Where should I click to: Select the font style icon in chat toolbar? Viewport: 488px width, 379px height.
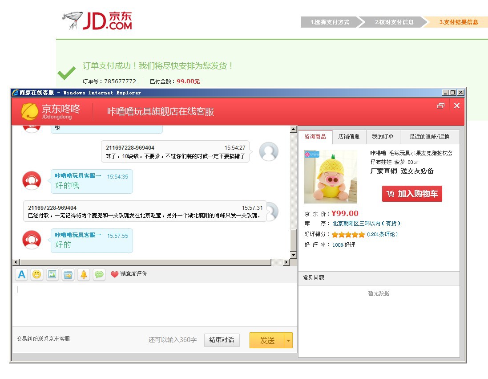pyautogui.click(x=21, y=275)
